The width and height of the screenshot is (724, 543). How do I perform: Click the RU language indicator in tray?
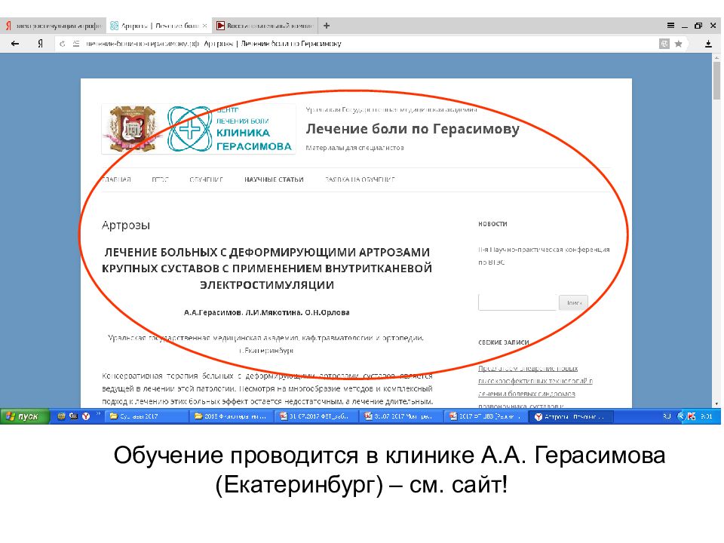pyautogui.click(x=667, y=416)
